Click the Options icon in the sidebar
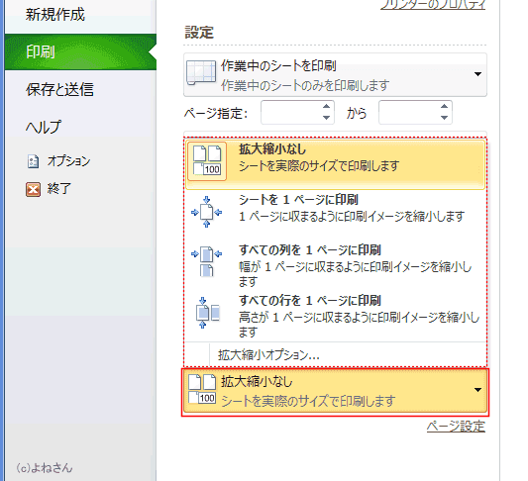Screen dimensions: 528x481 click(x=33, y=161)
